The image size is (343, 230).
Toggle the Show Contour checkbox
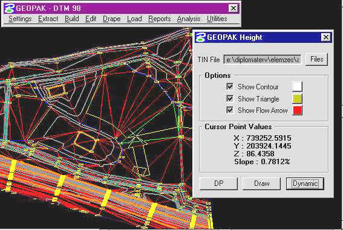click(x=230, y=86)
